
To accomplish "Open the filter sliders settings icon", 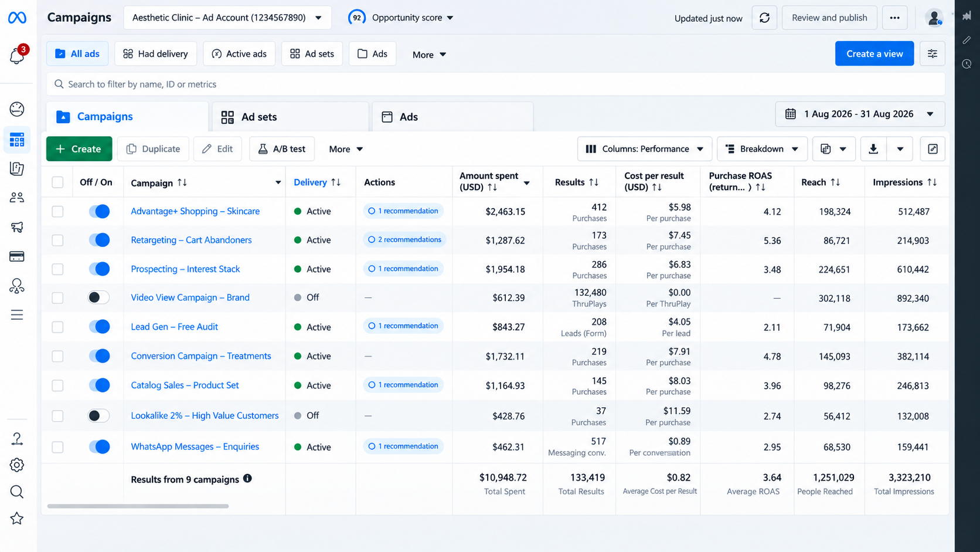I will coord(932,53).
